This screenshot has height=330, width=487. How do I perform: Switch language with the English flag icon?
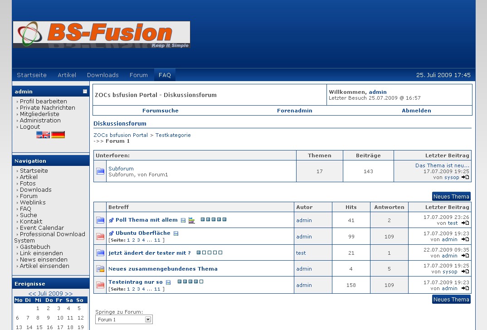43,135
